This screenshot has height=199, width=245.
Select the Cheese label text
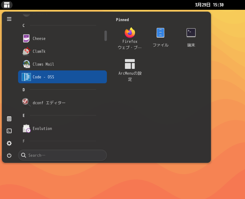39,39
